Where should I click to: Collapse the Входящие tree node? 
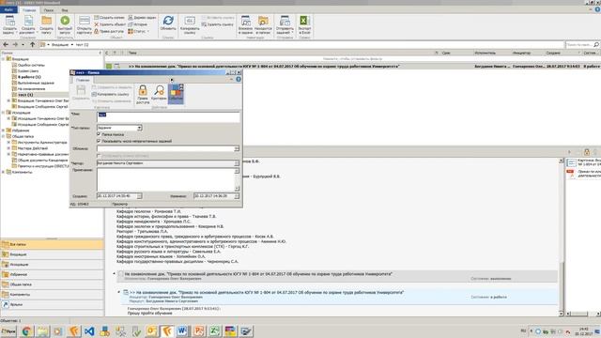(4, 59)
